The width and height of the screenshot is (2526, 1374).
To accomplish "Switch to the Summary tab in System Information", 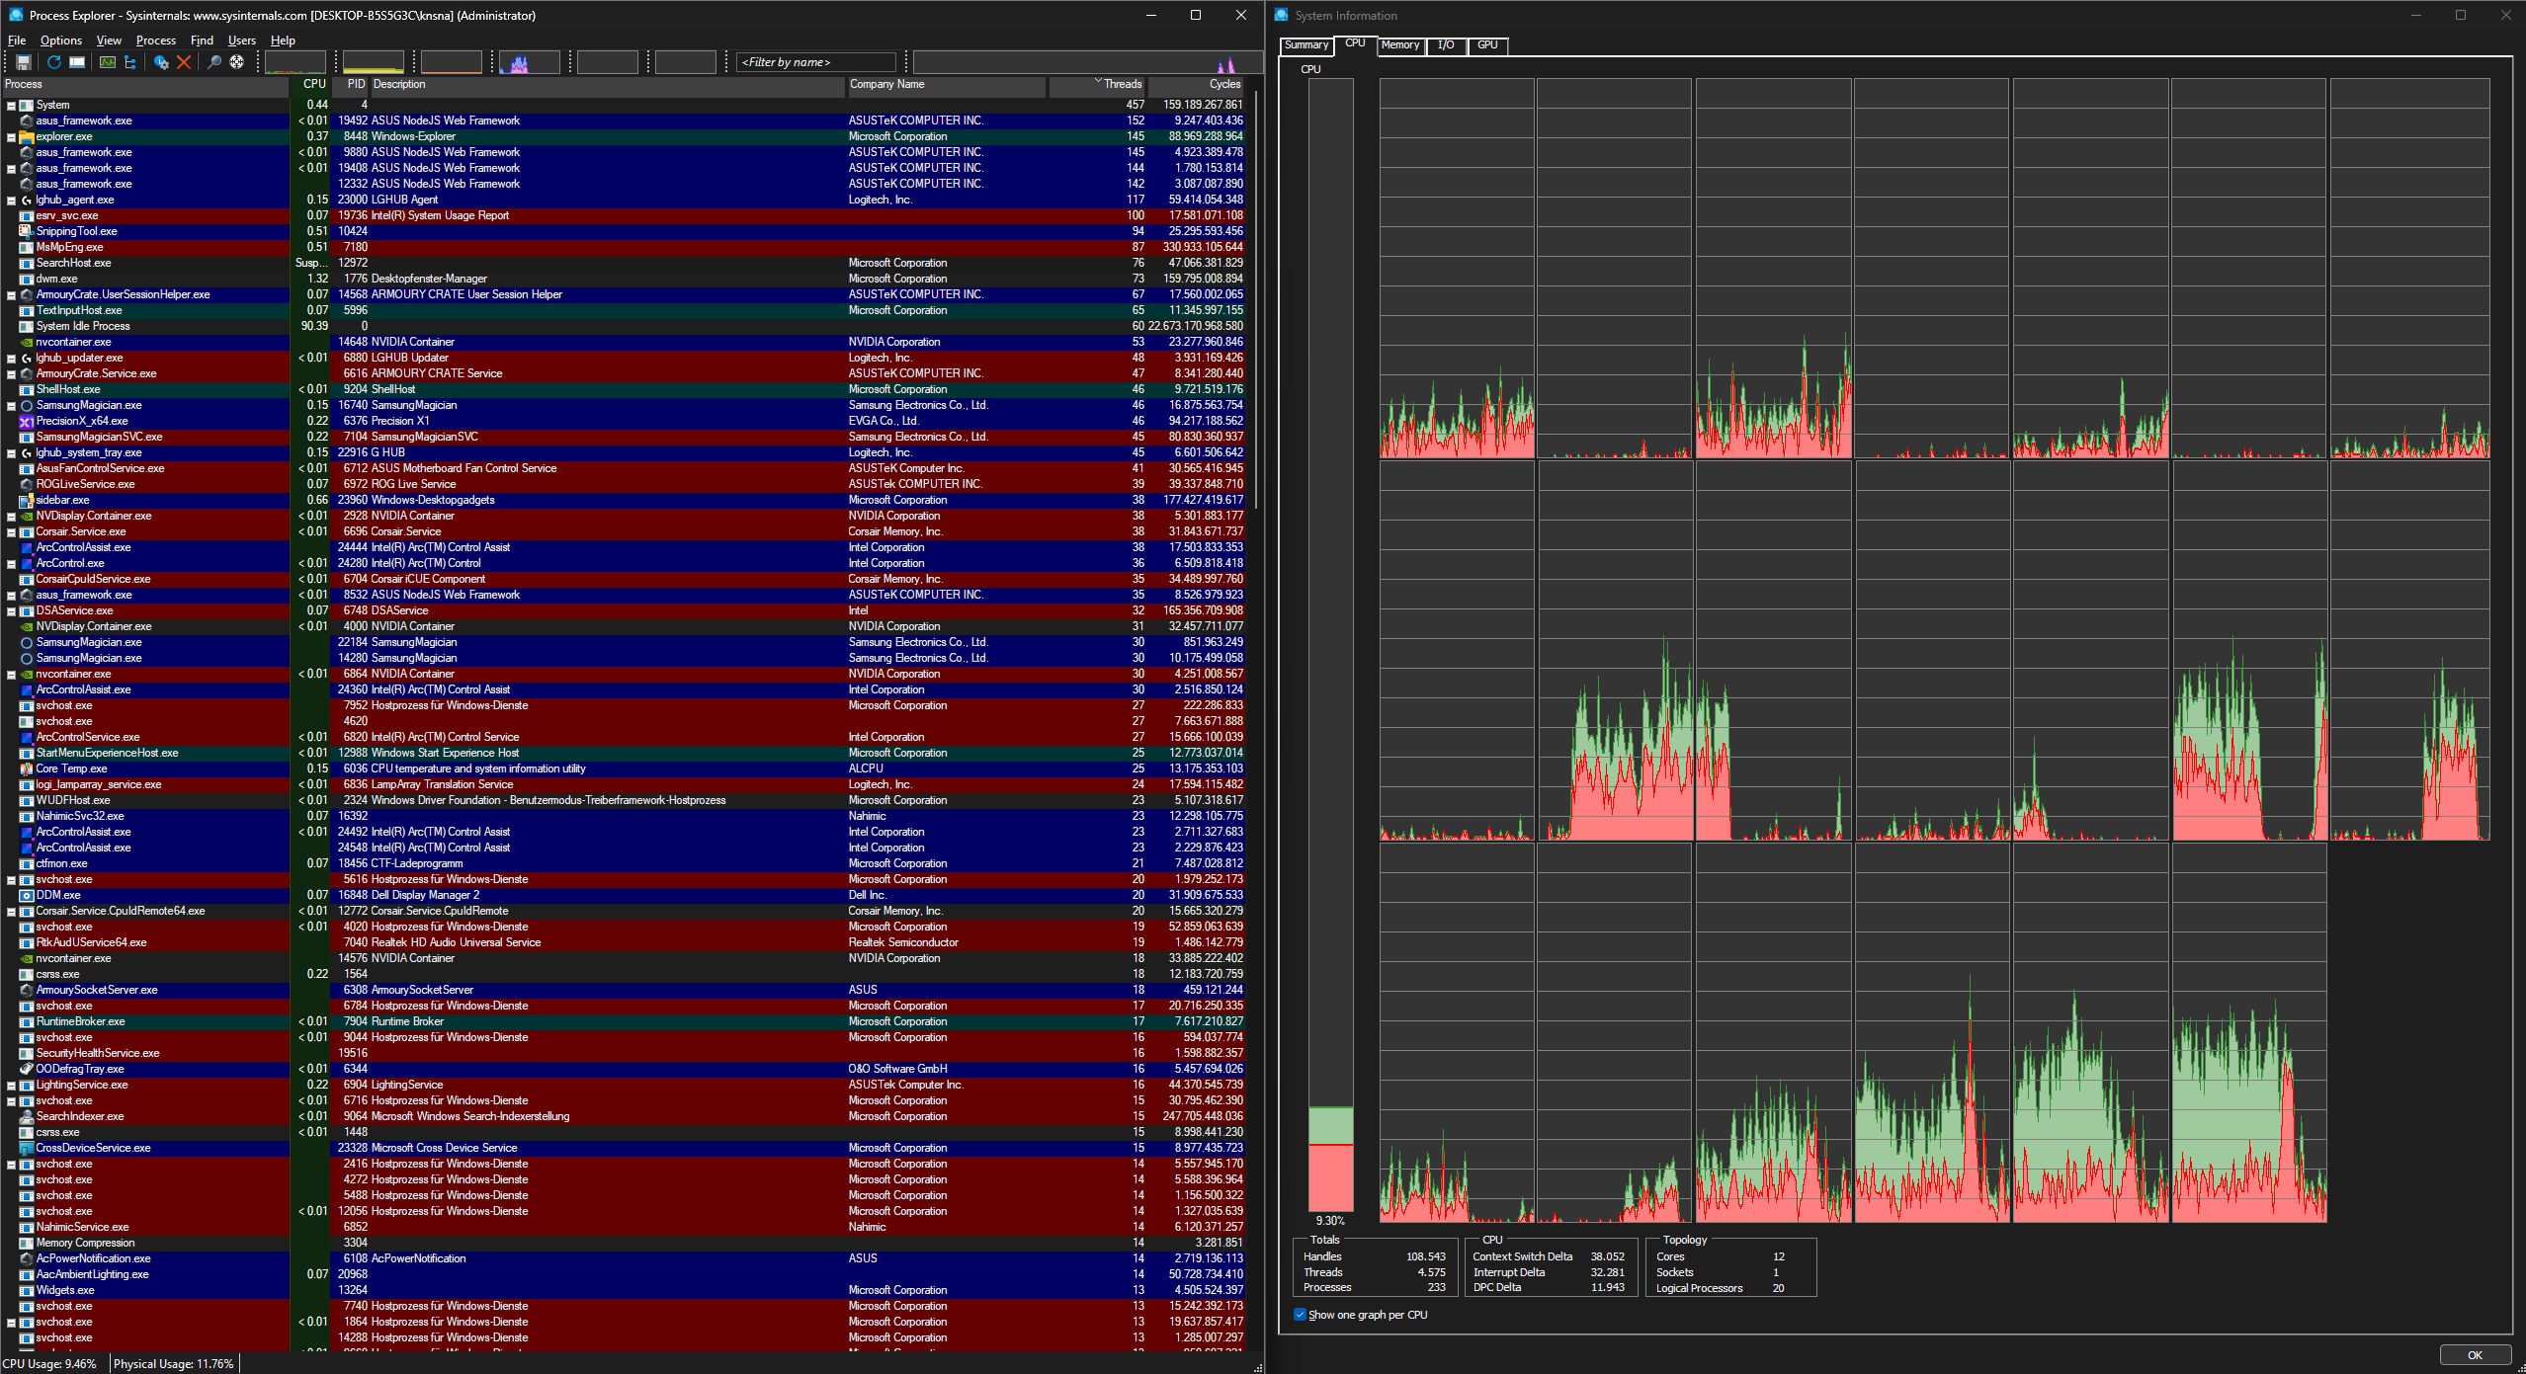I will [1306, 45].
